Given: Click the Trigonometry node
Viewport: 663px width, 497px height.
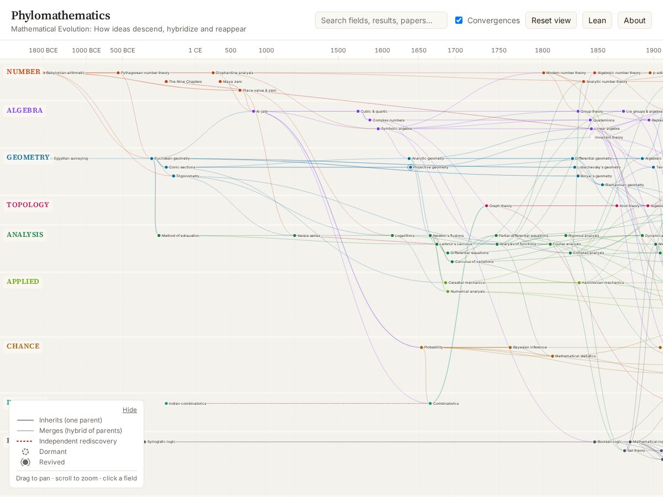Looking at the screenshot, I should (x=174, y=176).
